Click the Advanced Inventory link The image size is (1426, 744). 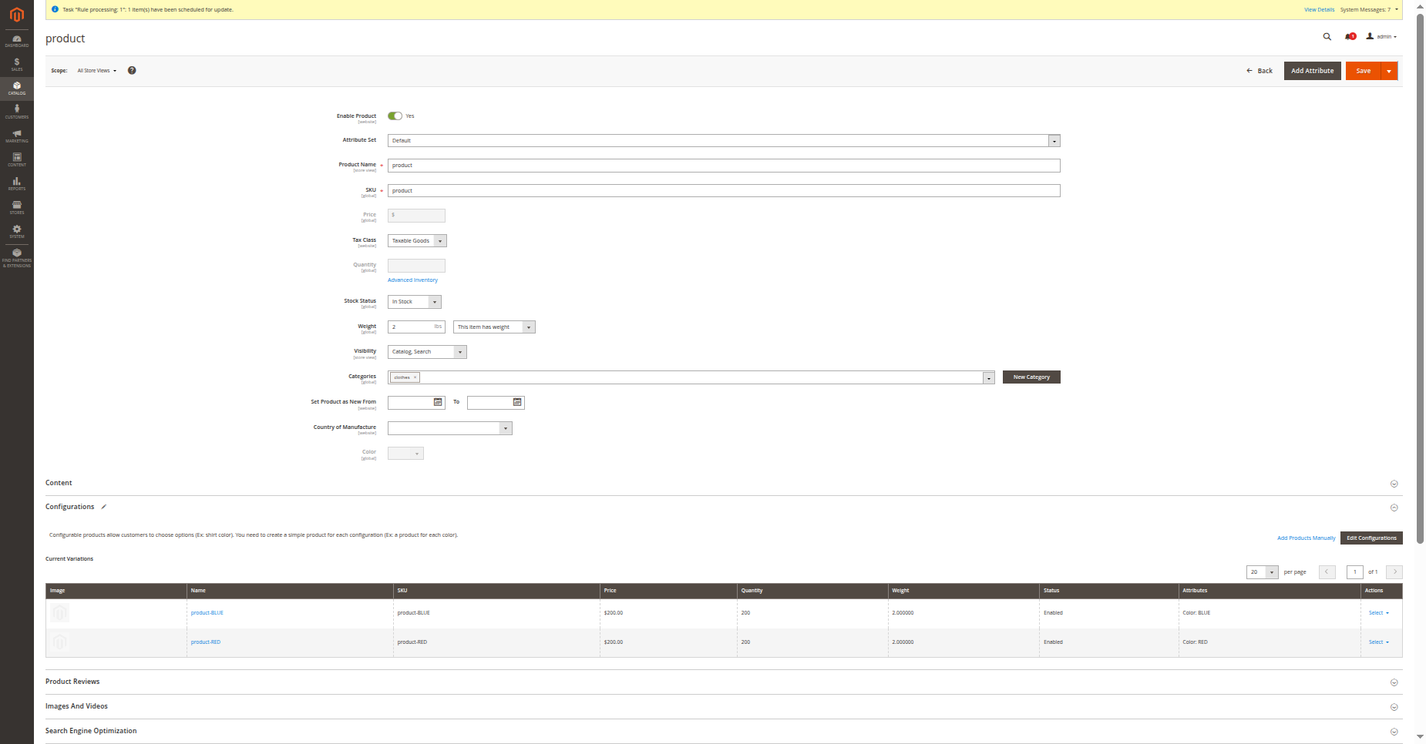click(x=412, y=280)
